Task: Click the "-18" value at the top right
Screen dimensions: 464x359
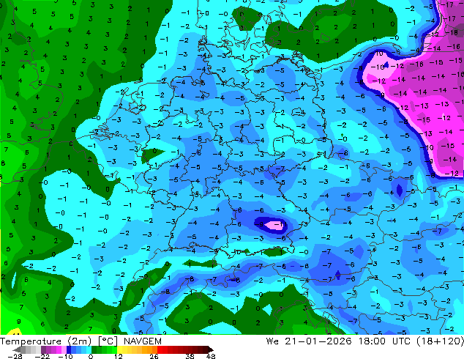Action: [453, 32]
